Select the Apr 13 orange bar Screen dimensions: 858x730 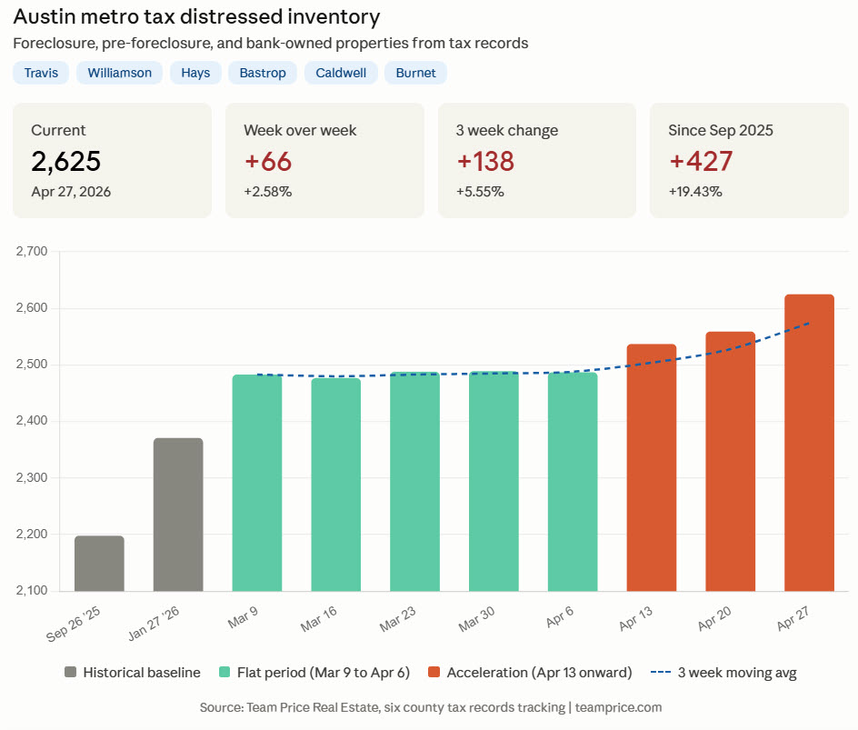pos(652,467)
